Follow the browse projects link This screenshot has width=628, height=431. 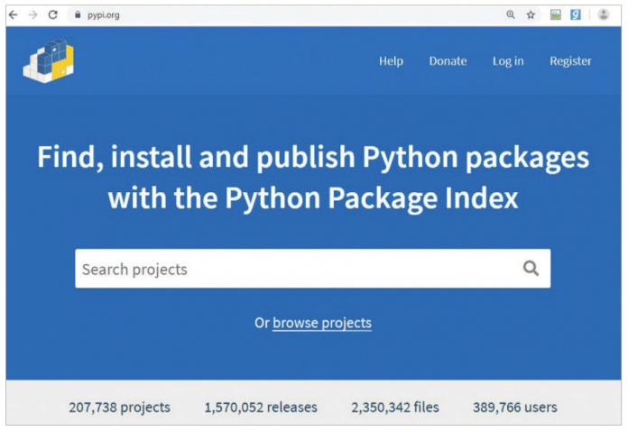pos(322,323)
